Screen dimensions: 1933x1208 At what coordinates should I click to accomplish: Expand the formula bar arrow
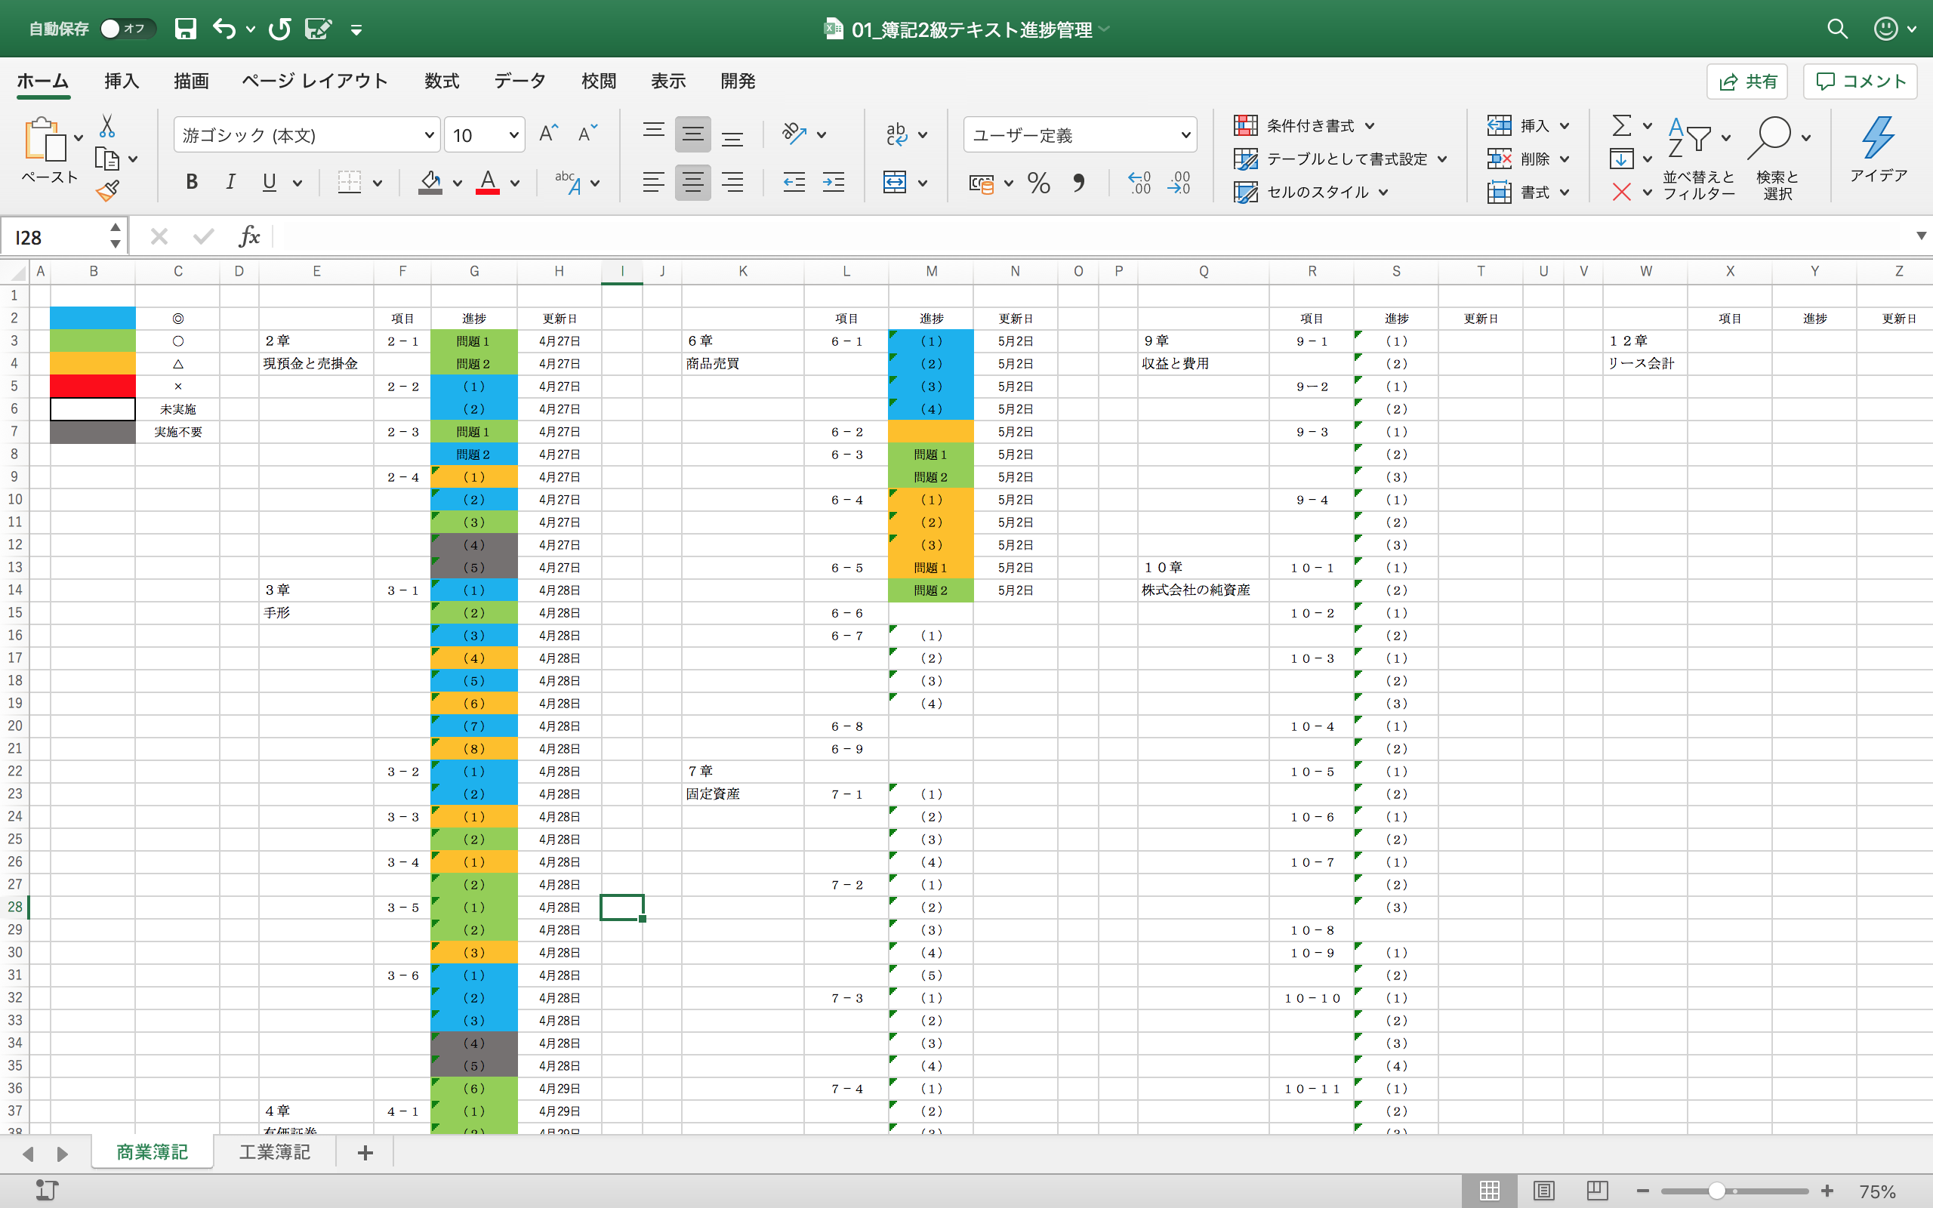click(1921, 236)
